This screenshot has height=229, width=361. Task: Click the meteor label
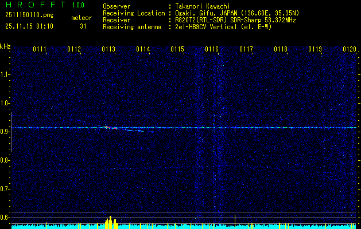(x=81, y=18)
